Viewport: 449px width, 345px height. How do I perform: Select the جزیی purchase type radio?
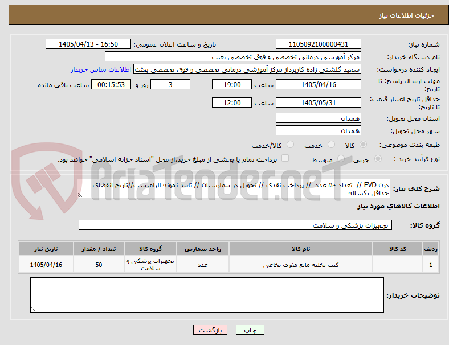pyautogui.click(x=378, y=158)
